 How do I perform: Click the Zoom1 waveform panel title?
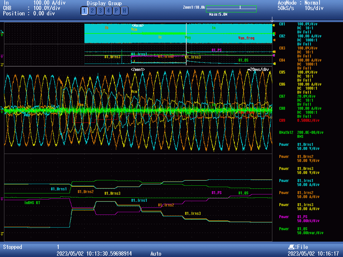tap(138, 70)
